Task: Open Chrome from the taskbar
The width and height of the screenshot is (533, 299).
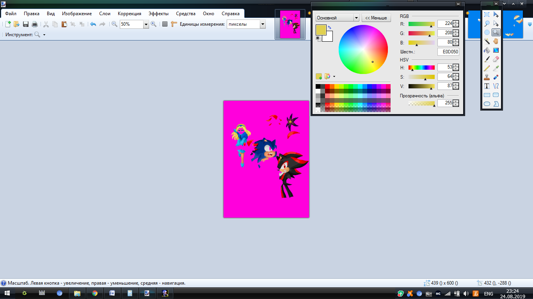Action: click(95, 293)
